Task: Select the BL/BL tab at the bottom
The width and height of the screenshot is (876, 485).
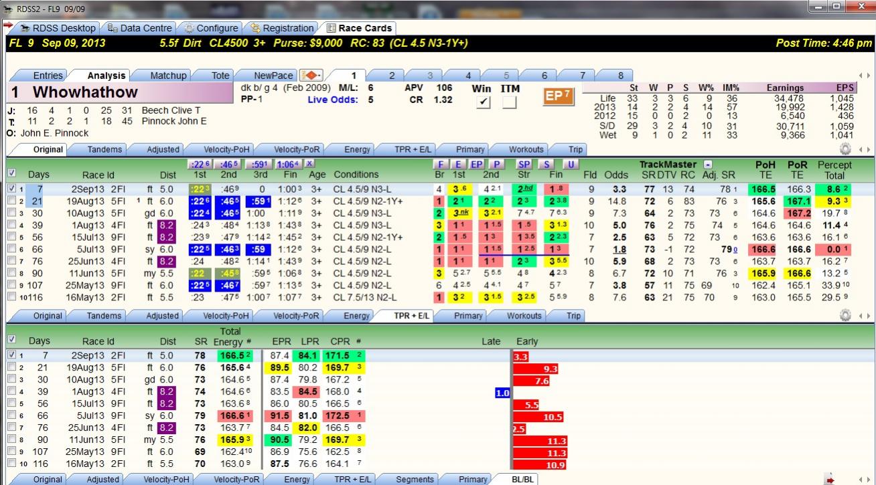Action: pyautogui.click(x=516, y=480)
